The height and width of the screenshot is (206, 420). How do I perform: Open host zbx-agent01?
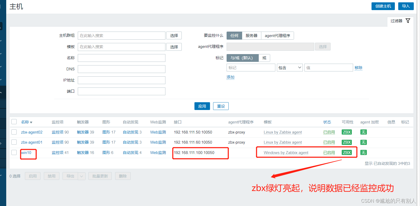tap(32, 142)
